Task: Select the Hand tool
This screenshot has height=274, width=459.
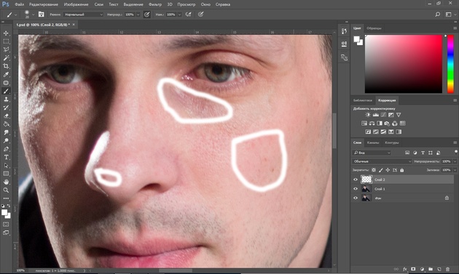Action: tap(6, 182)
